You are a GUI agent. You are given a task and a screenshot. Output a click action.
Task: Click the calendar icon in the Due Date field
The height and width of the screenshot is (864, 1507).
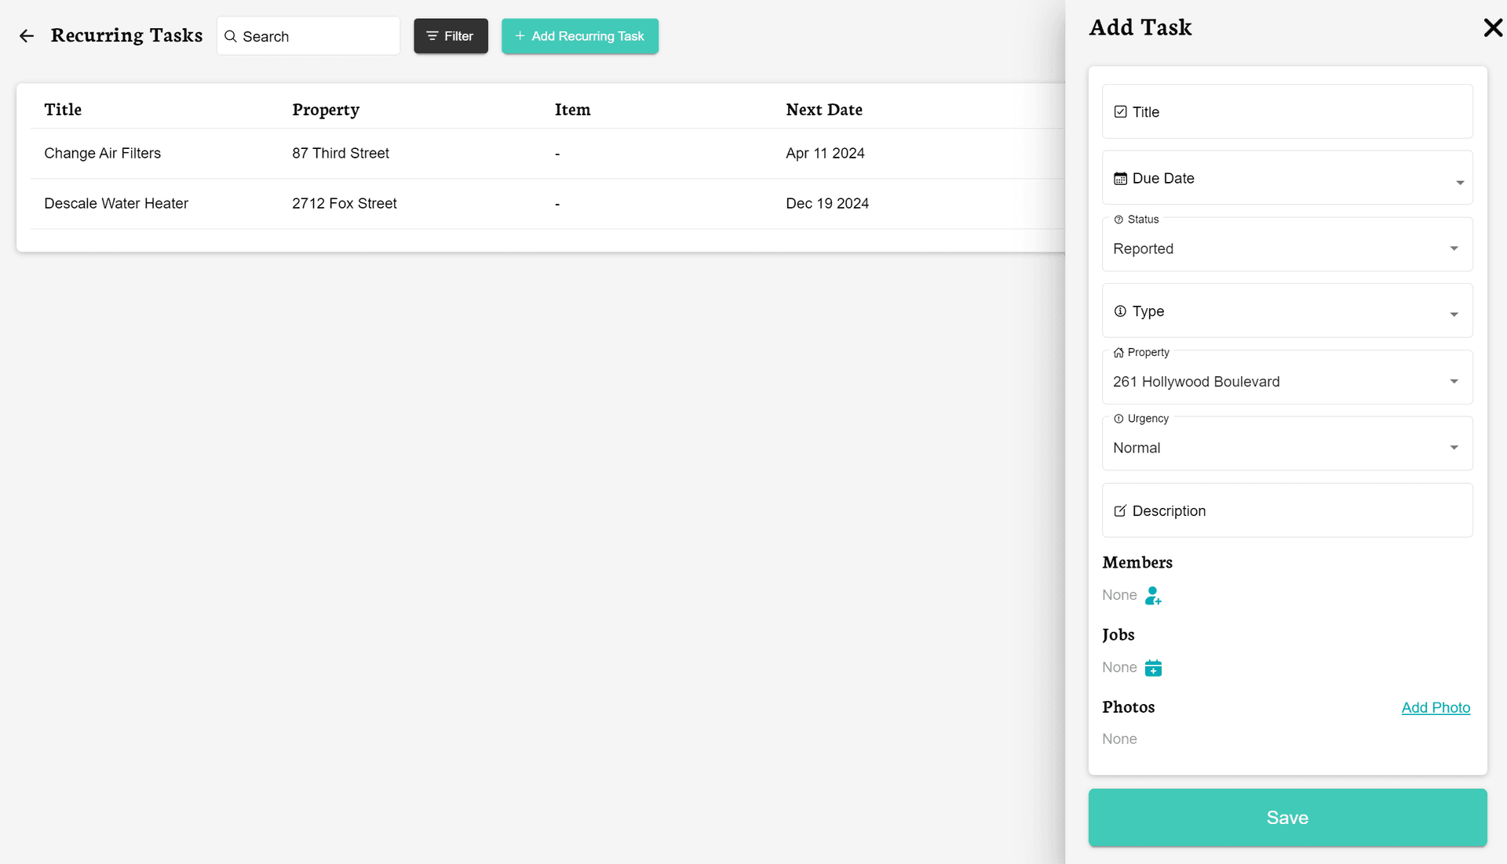(1119, 178)
